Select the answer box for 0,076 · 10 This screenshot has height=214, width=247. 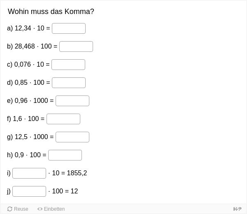[x=68, y=65]
